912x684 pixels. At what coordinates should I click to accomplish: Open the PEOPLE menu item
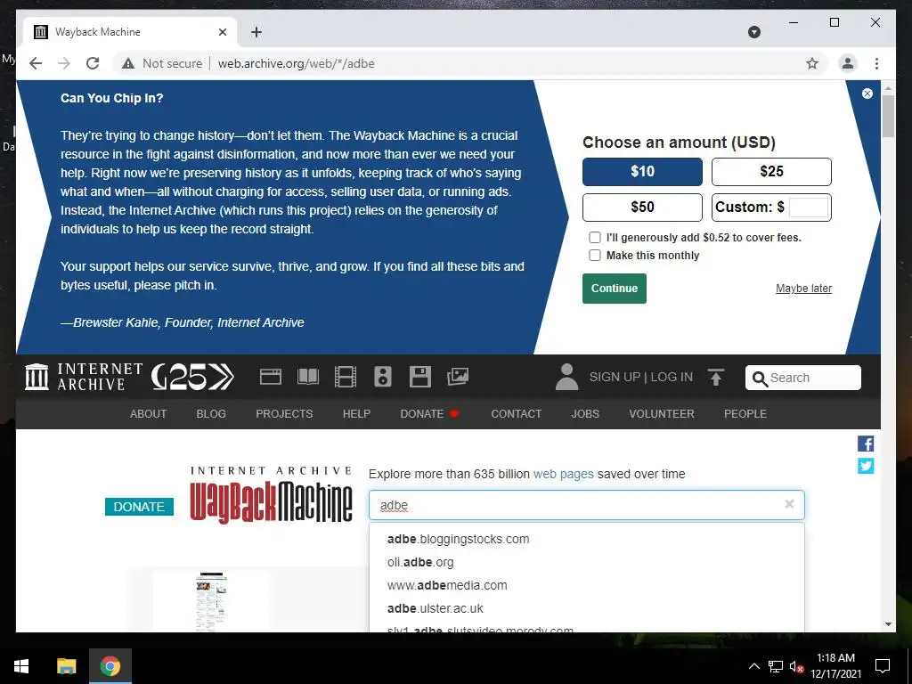(745, 413)
